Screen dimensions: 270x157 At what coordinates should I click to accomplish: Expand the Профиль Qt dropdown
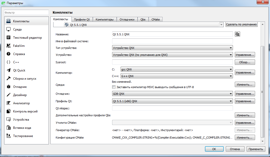172,101
